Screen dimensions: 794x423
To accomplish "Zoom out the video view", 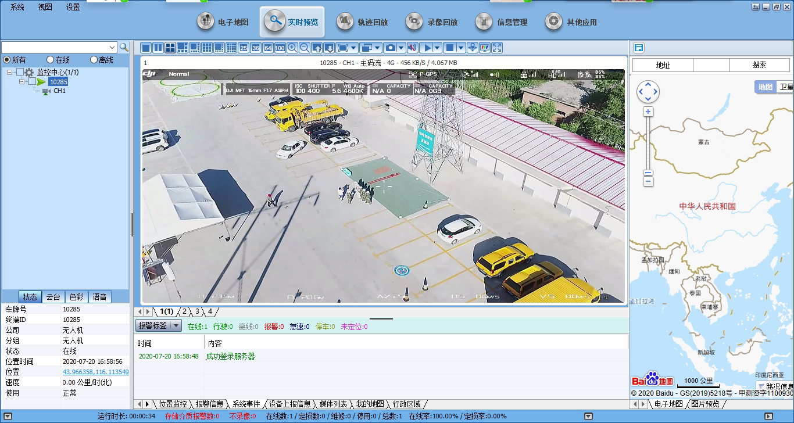I will tap(304, 48).
